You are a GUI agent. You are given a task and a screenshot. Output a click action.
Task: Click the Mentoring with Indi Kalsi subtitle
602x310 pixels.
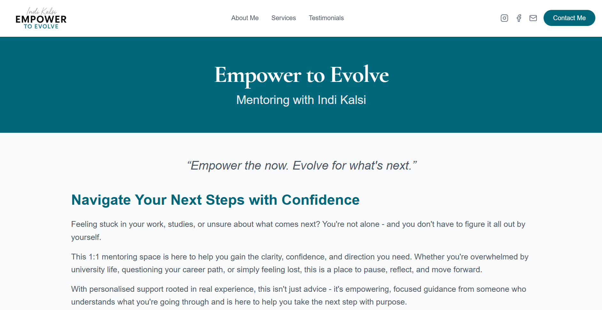click(301, 100)
